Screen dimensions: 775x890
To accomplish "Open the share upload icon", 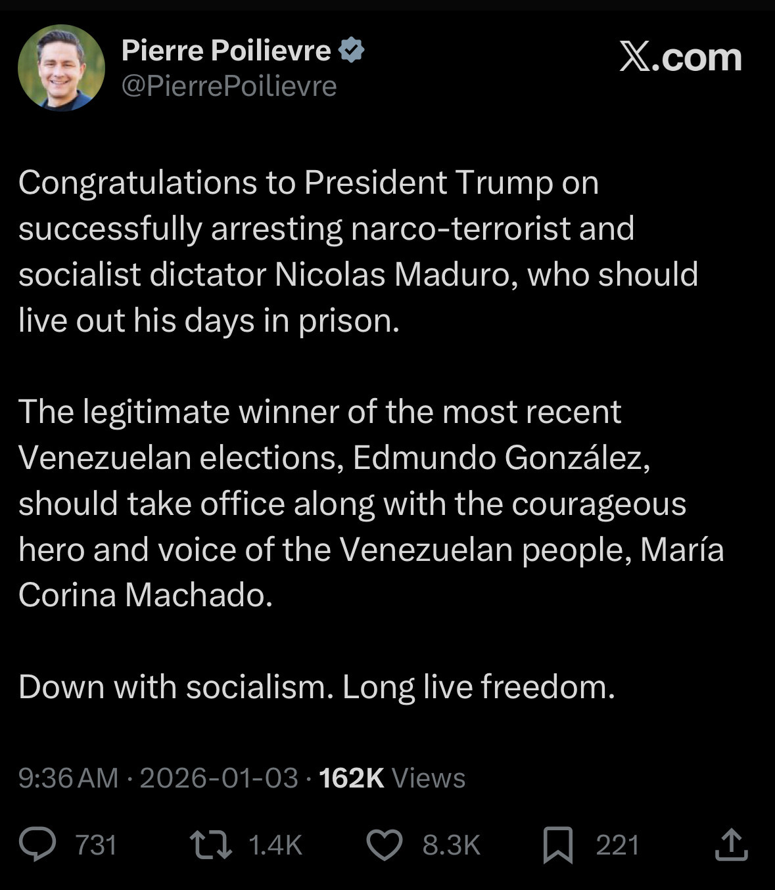I will 731,845.
